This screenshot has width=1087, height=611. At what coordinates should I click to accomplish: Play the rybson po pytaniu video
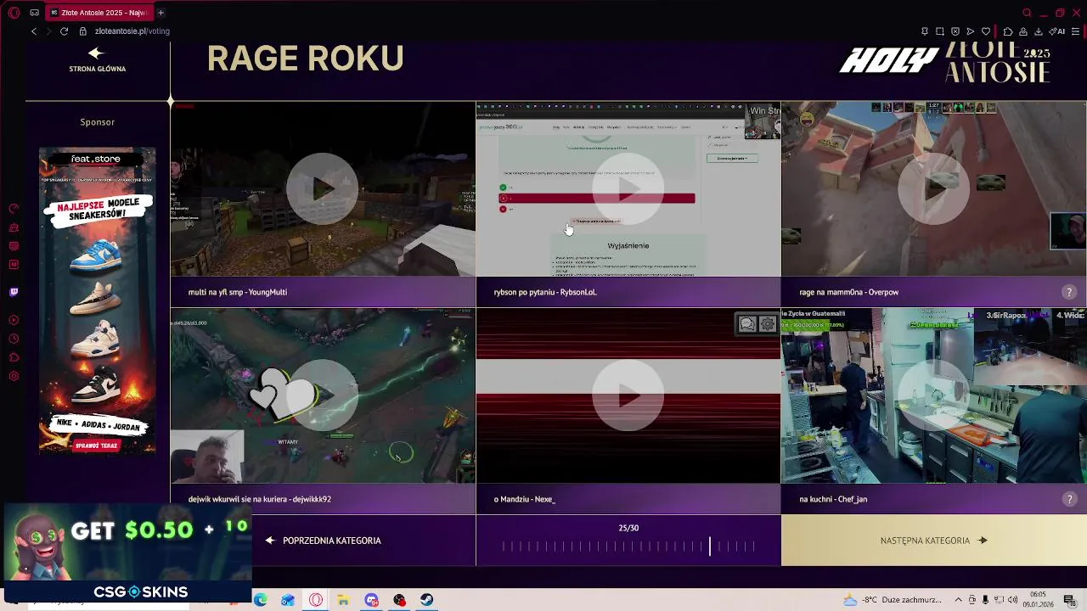tap(628, 189)
